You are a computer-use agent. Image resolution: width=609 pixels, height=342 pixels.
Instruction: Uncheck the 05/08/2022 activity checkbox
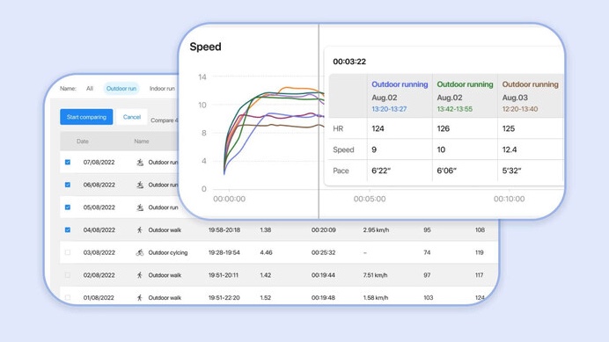point(68,207)
